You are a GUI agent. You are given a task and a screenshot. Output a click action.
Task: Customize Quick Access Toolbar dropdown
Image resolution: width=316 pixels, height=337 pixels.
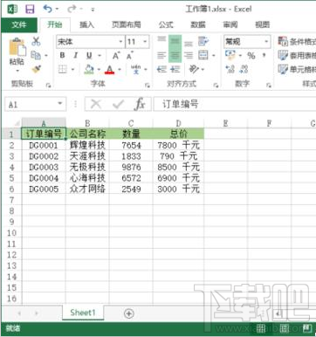[x=93, y=10]
